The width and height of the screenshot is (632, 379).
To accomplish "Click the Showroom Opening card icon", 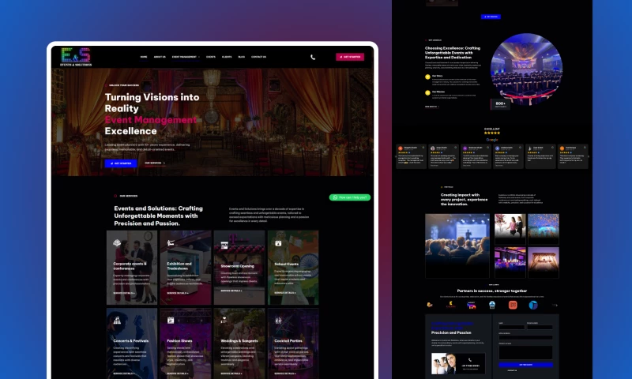I will [x=224, y=246].
